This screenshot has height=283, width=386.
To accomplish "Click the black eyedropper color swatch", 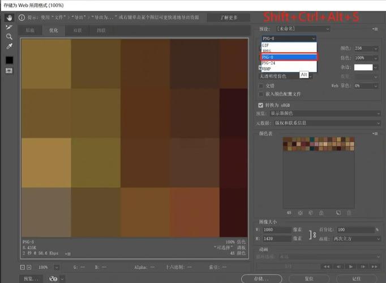I will tap(9, 60).
